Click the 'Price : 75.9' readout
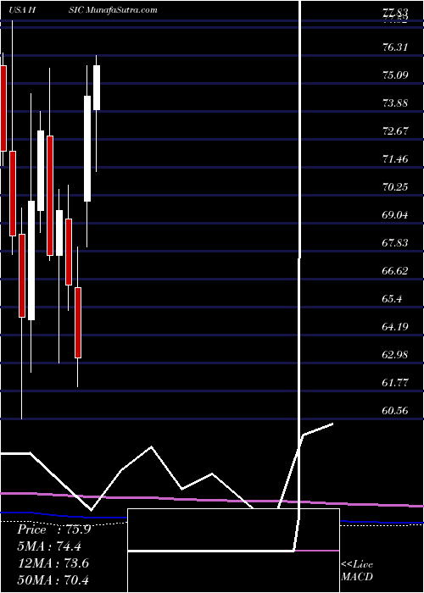The width and height of the screenshot is (424, 593). [54, 529]
